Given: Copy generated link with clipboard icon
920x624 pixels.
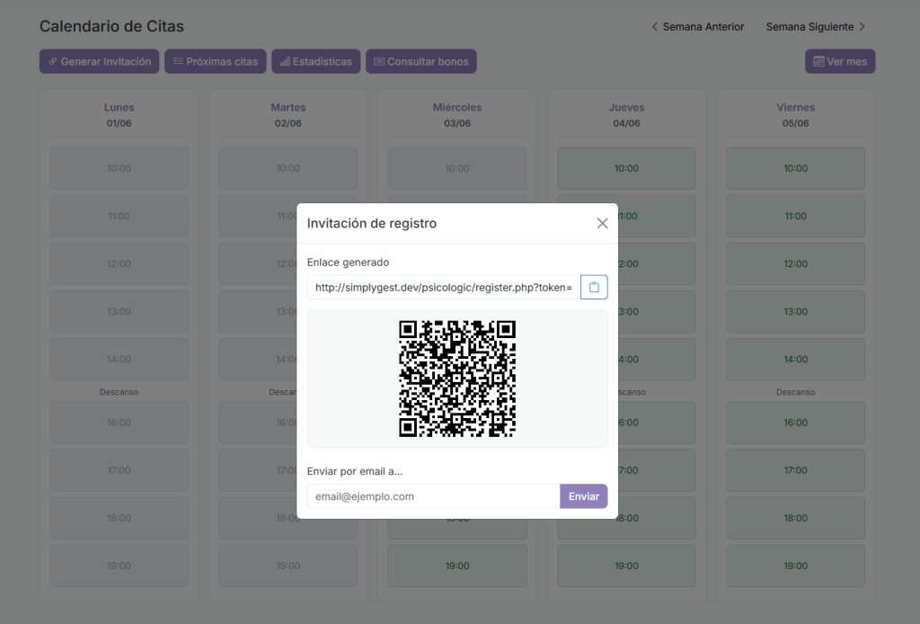Looking at the screenshot, I should point(594,287).
